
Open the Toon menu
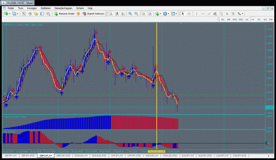pyautogui.click(x=21, y=8)
